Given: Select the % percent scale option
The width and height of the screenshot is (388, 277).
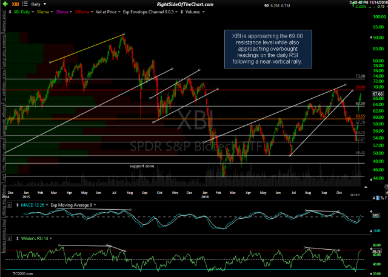Looking at the screenshot, I should (x=382, y=198).
